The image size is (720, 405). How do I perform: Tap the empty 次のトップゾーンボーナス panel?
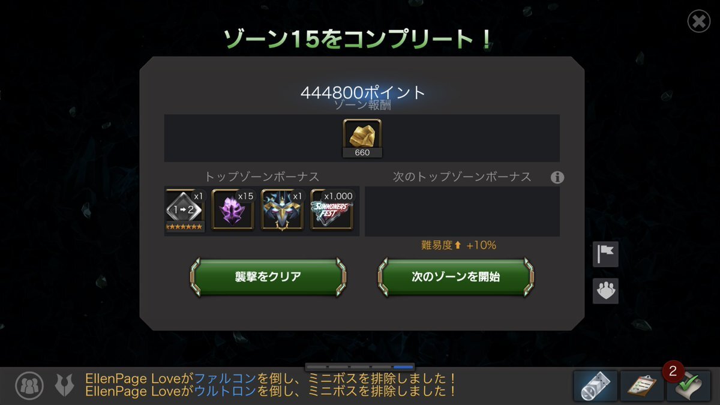click(462, 211)
